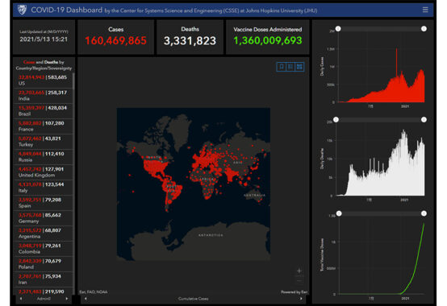Click the red spike in Daily Cases chart
447x306 pixels.
point(396,63)
